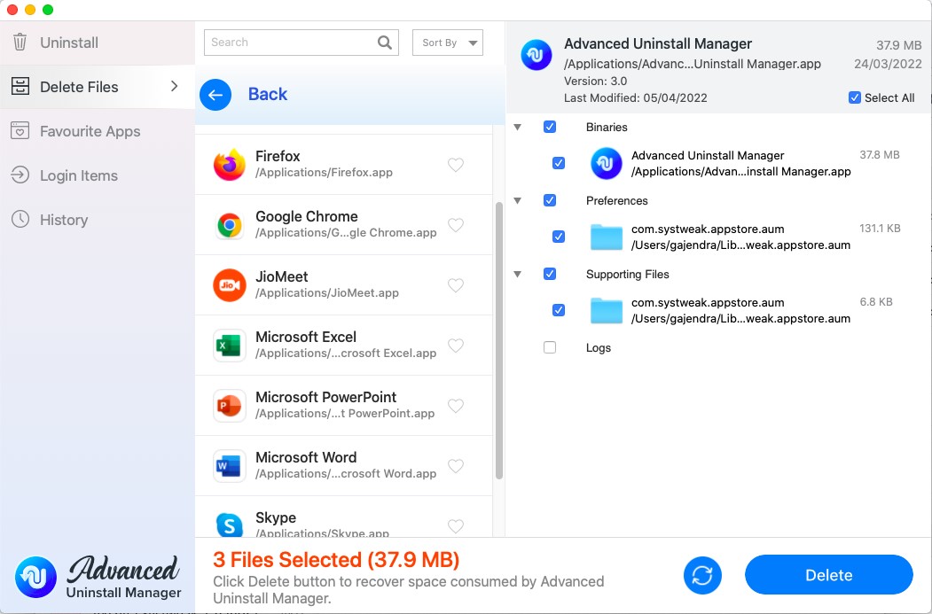The height and width of the screenshot is (614, 932).
Task: Switch to the Login Items section
Action: (x=78, y=175)
